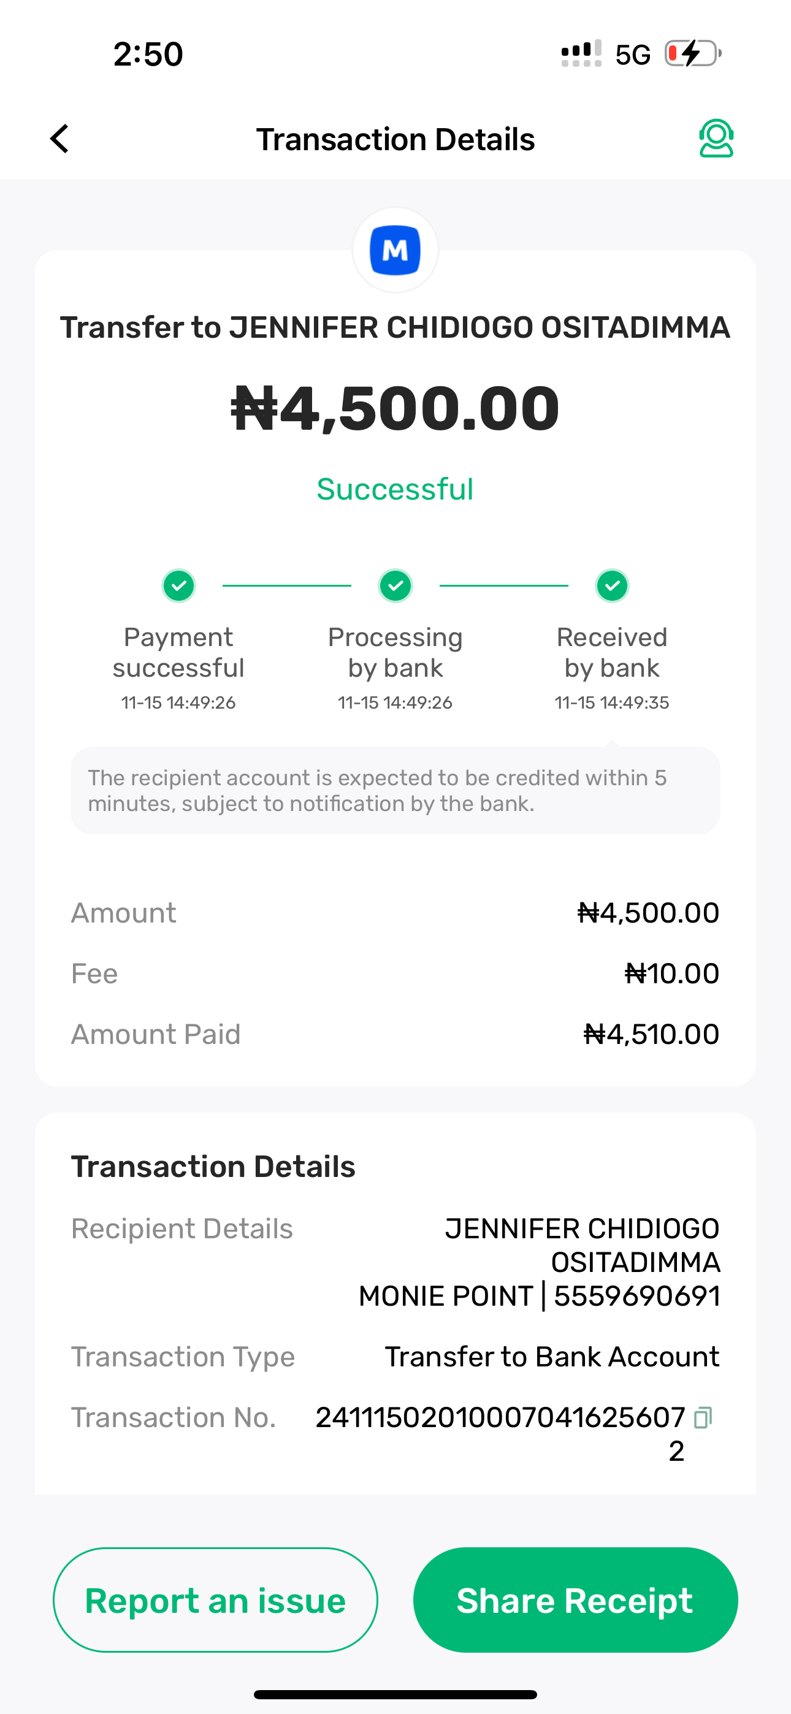Tap the home indicator bar
This screenshot has height=1714, width=791.
(395, 1694)
